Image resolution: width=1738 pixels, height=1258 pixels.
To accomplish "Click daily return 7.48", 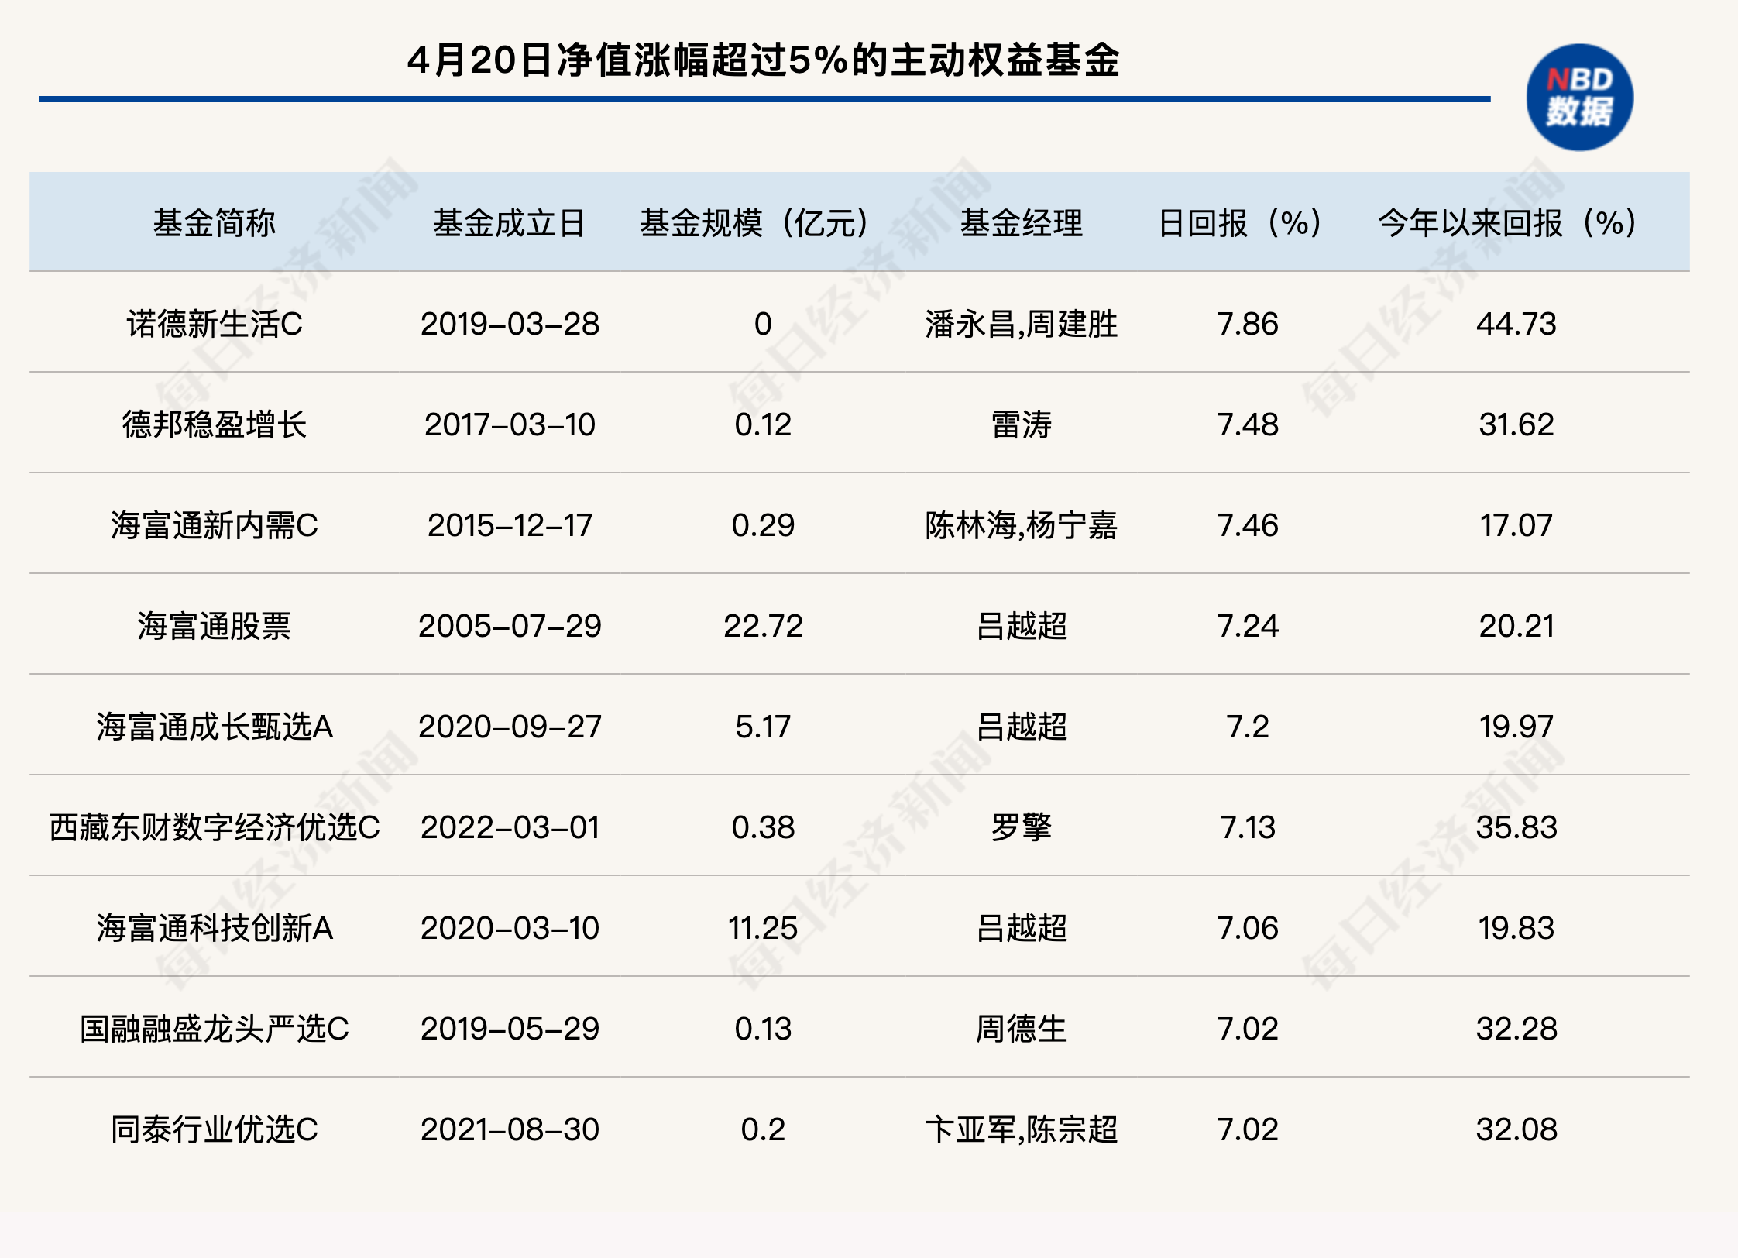I will 1248,424.
